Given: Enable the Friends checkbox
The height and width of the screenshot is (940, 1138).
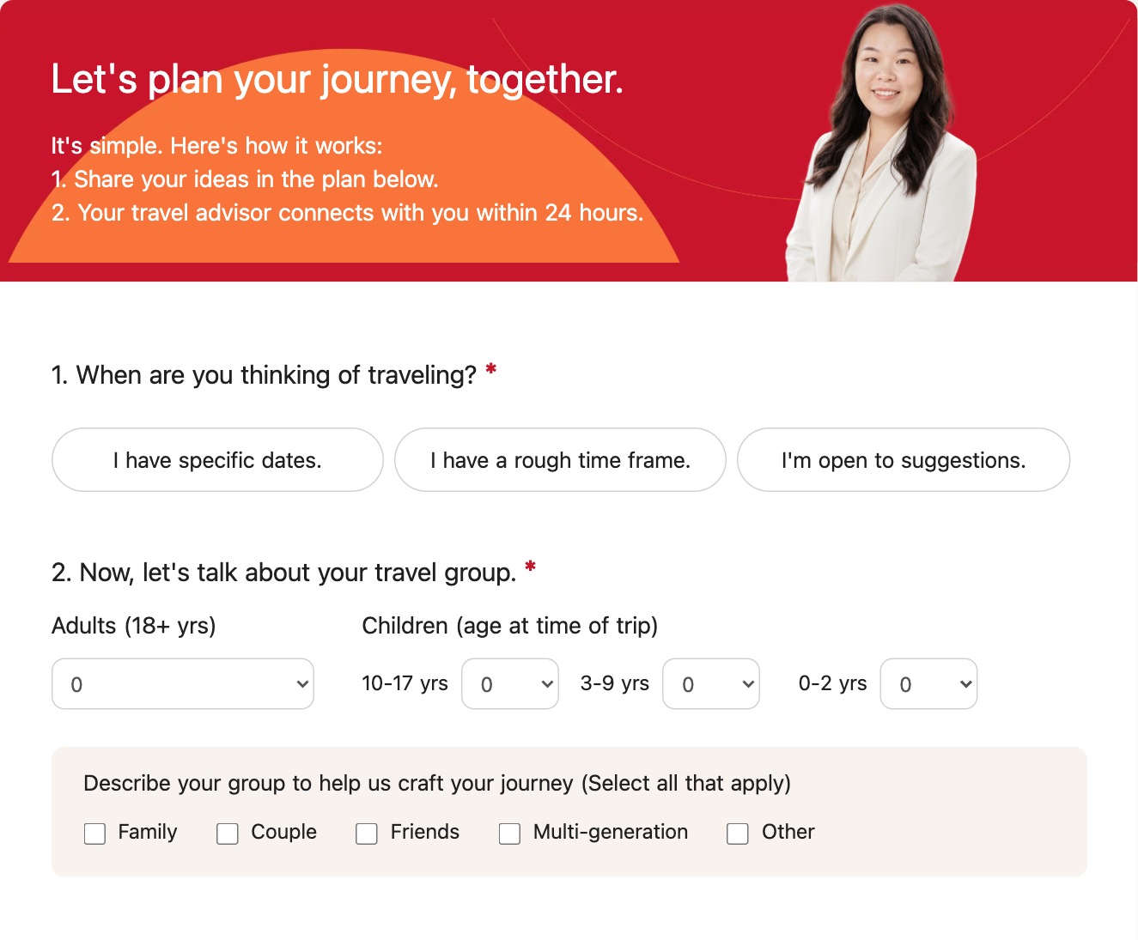Looking at the screenshot, I should pos(367,834).
